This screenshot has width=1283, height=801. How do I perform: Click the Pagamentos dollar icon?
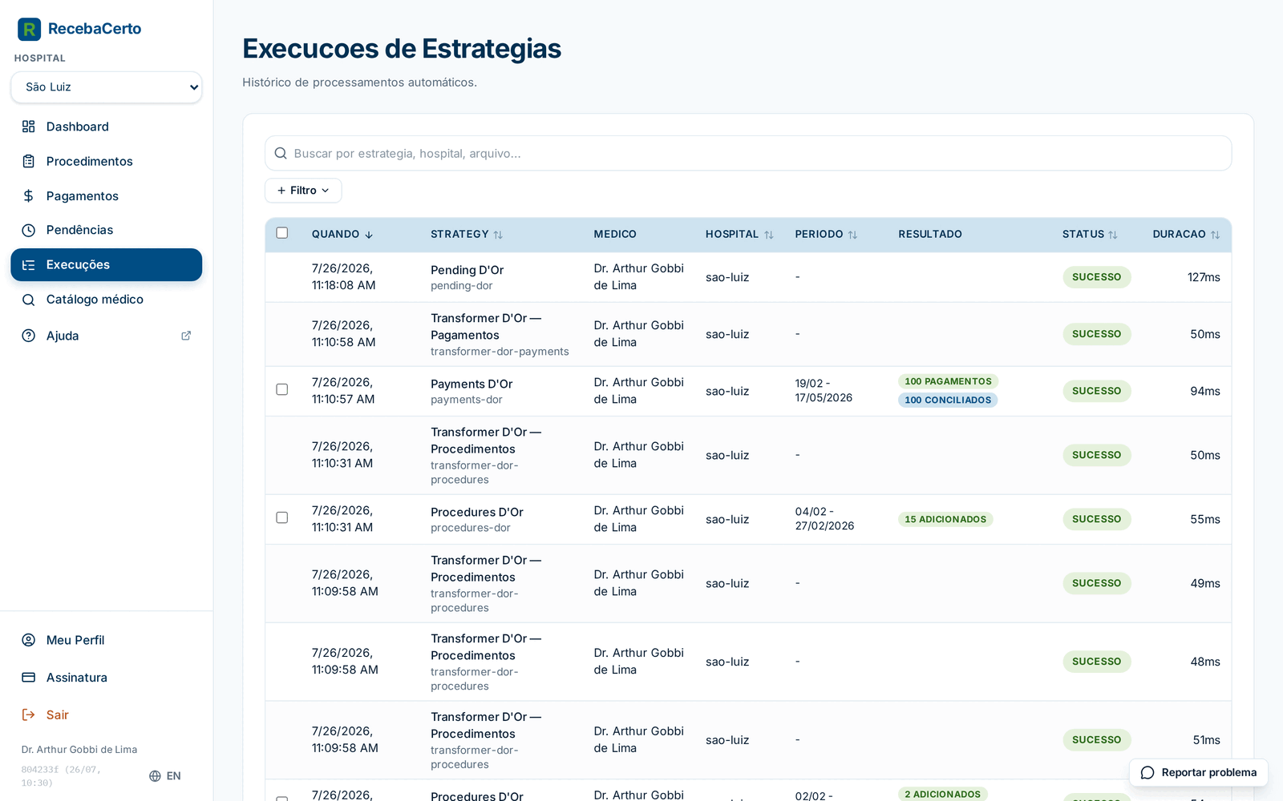(29, 196)
